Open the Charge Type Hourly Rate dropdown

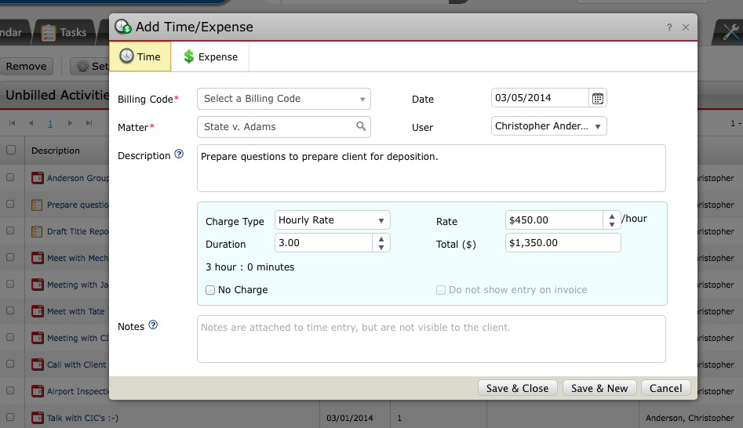click(332, 220)
